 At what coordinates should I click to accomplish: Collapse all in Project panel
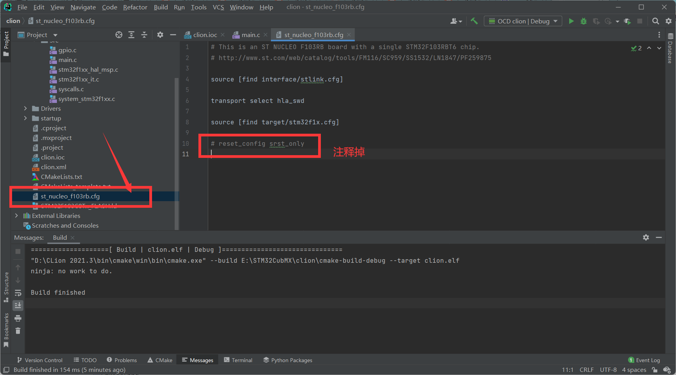(144, 35)
